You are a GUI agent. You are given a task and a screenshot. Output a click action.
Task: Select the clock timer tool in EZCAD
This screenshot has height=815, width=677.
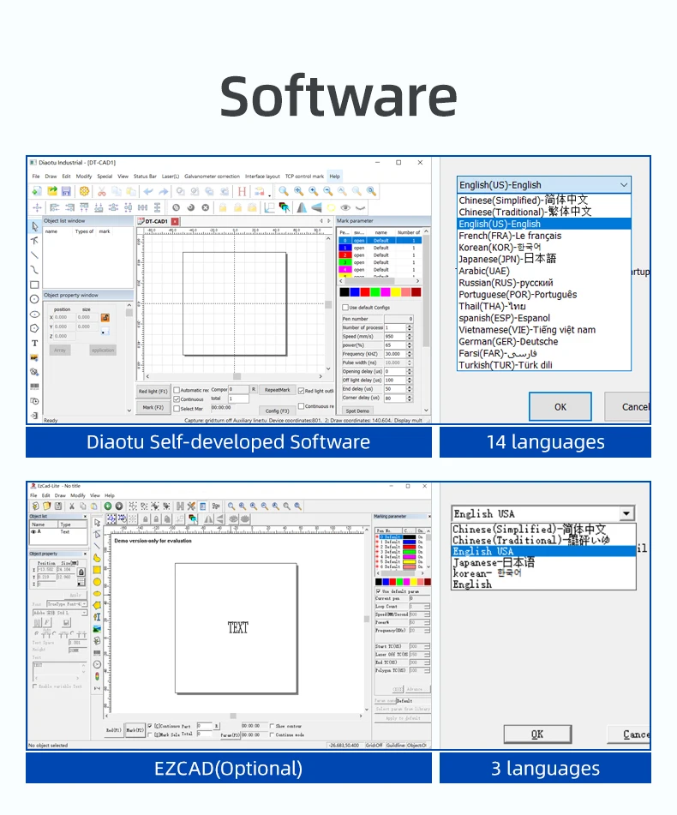pos(97,664)
